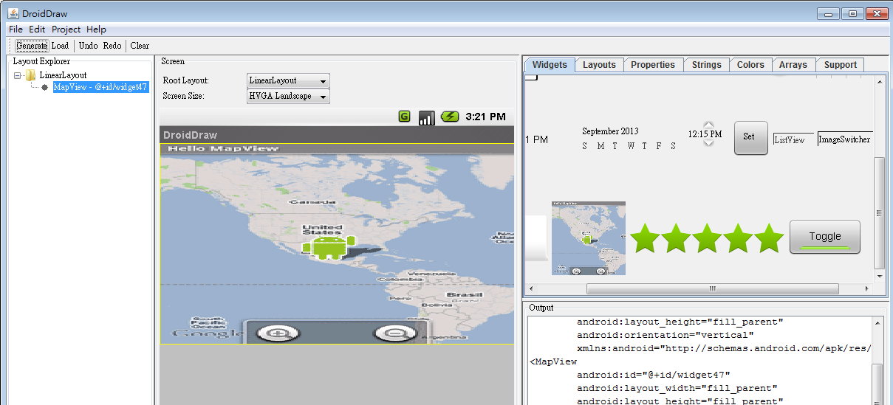Switch to the Layouts tab
Viewport: 893px width, 405px height.
click(x=599, y=65)
